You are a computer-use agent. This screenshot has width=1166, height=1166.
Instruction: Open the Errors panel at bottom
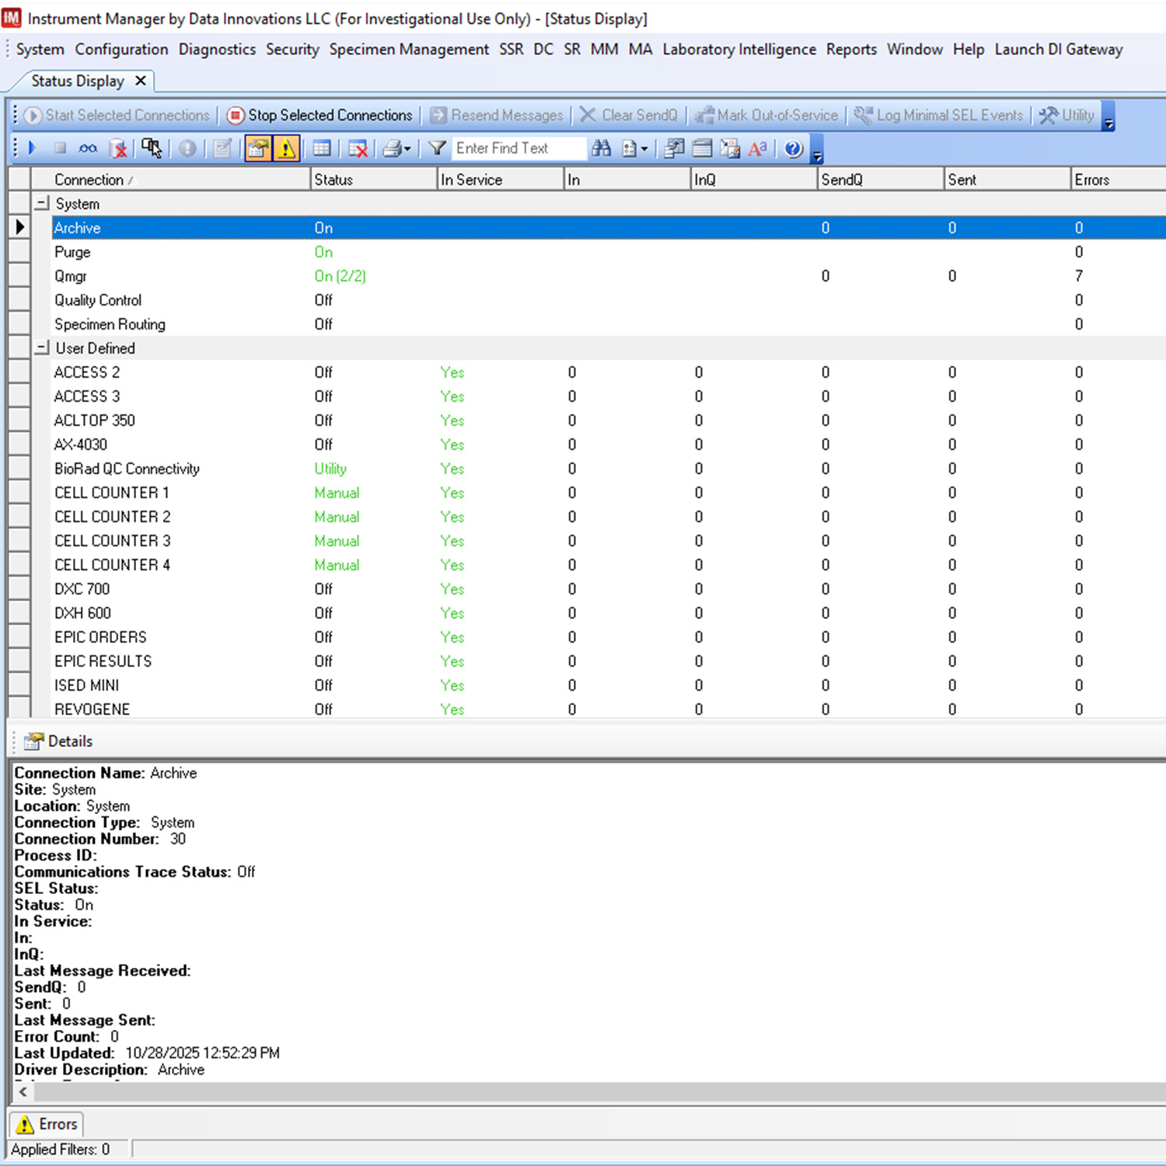(47, 1124)
